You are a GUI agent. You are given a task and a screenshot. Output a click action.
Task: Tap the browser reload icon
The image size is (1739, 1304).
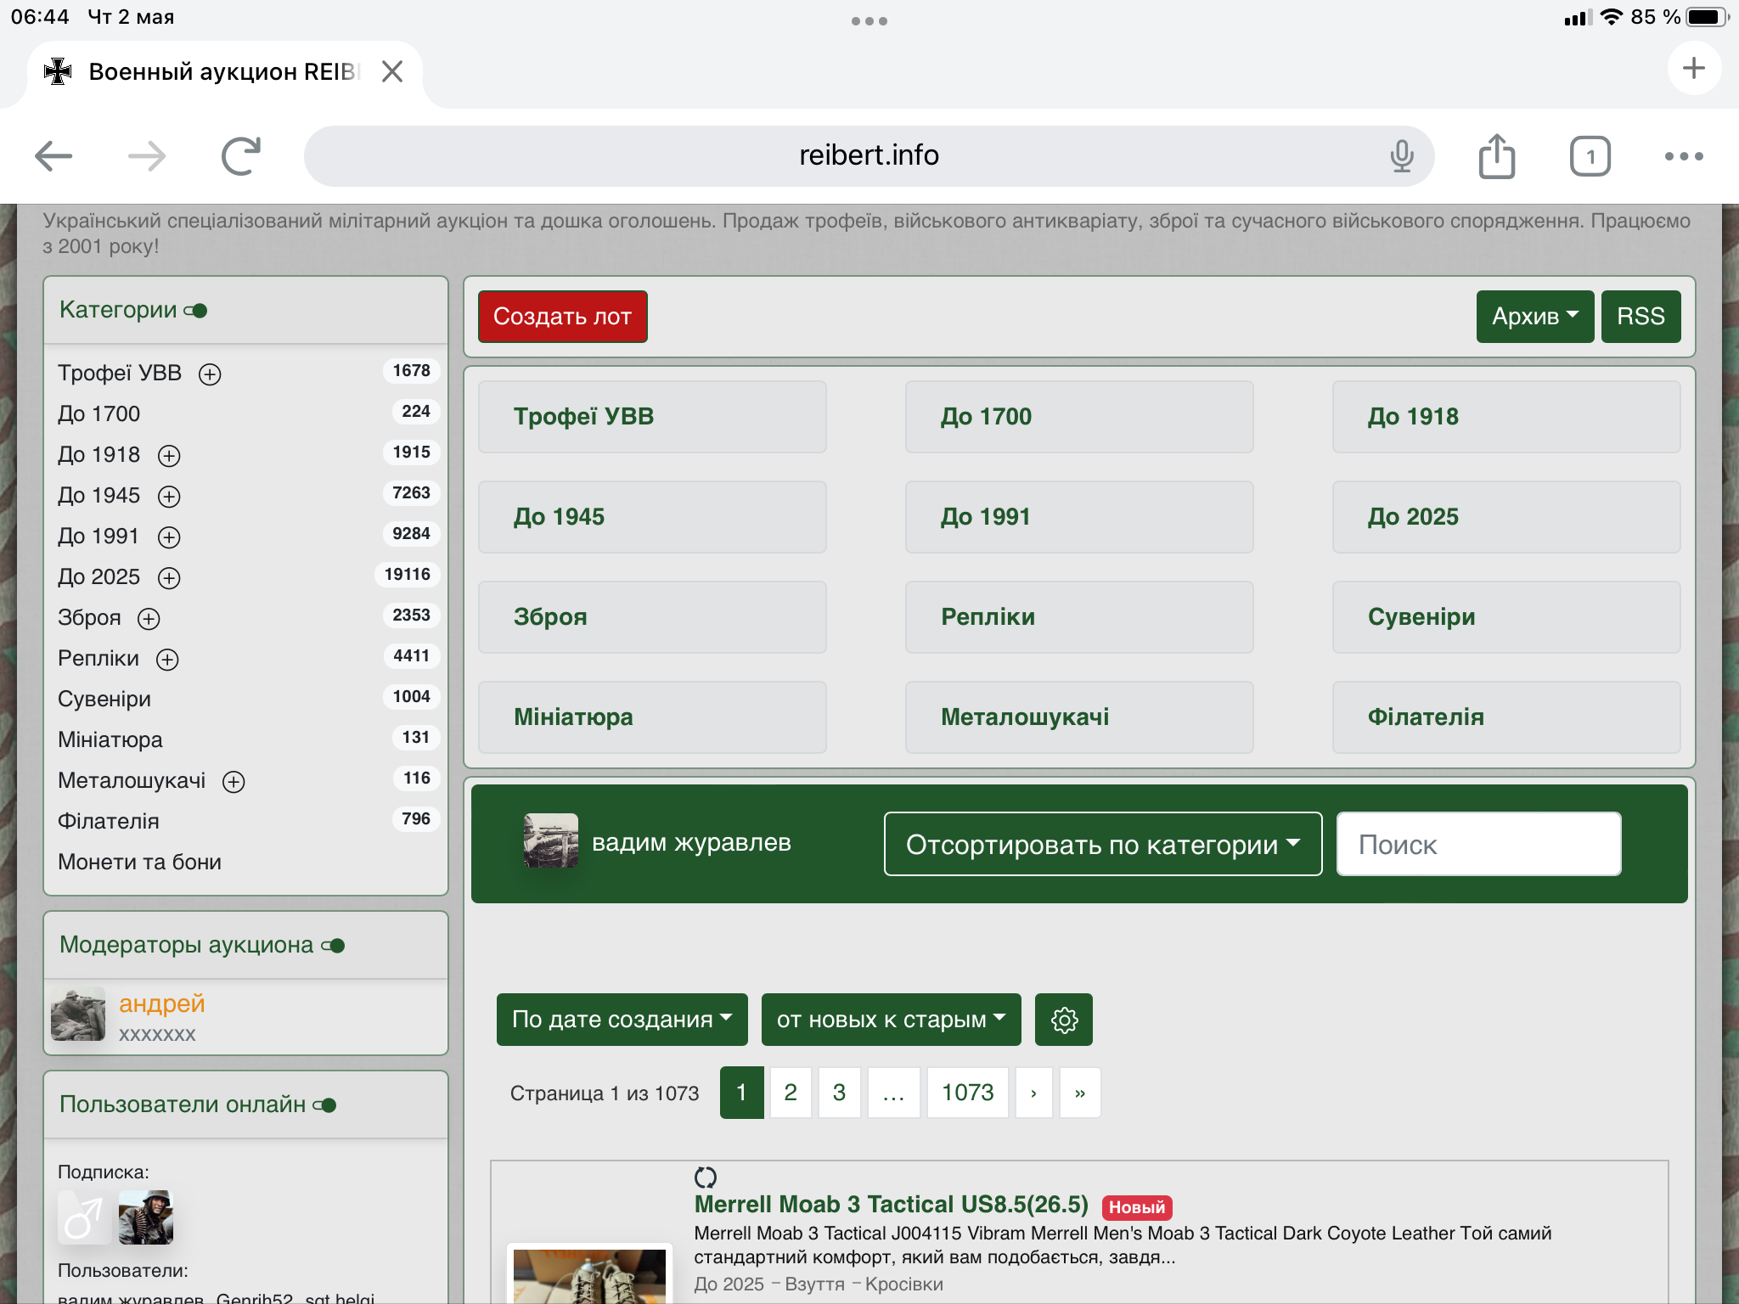pos(240,156)
